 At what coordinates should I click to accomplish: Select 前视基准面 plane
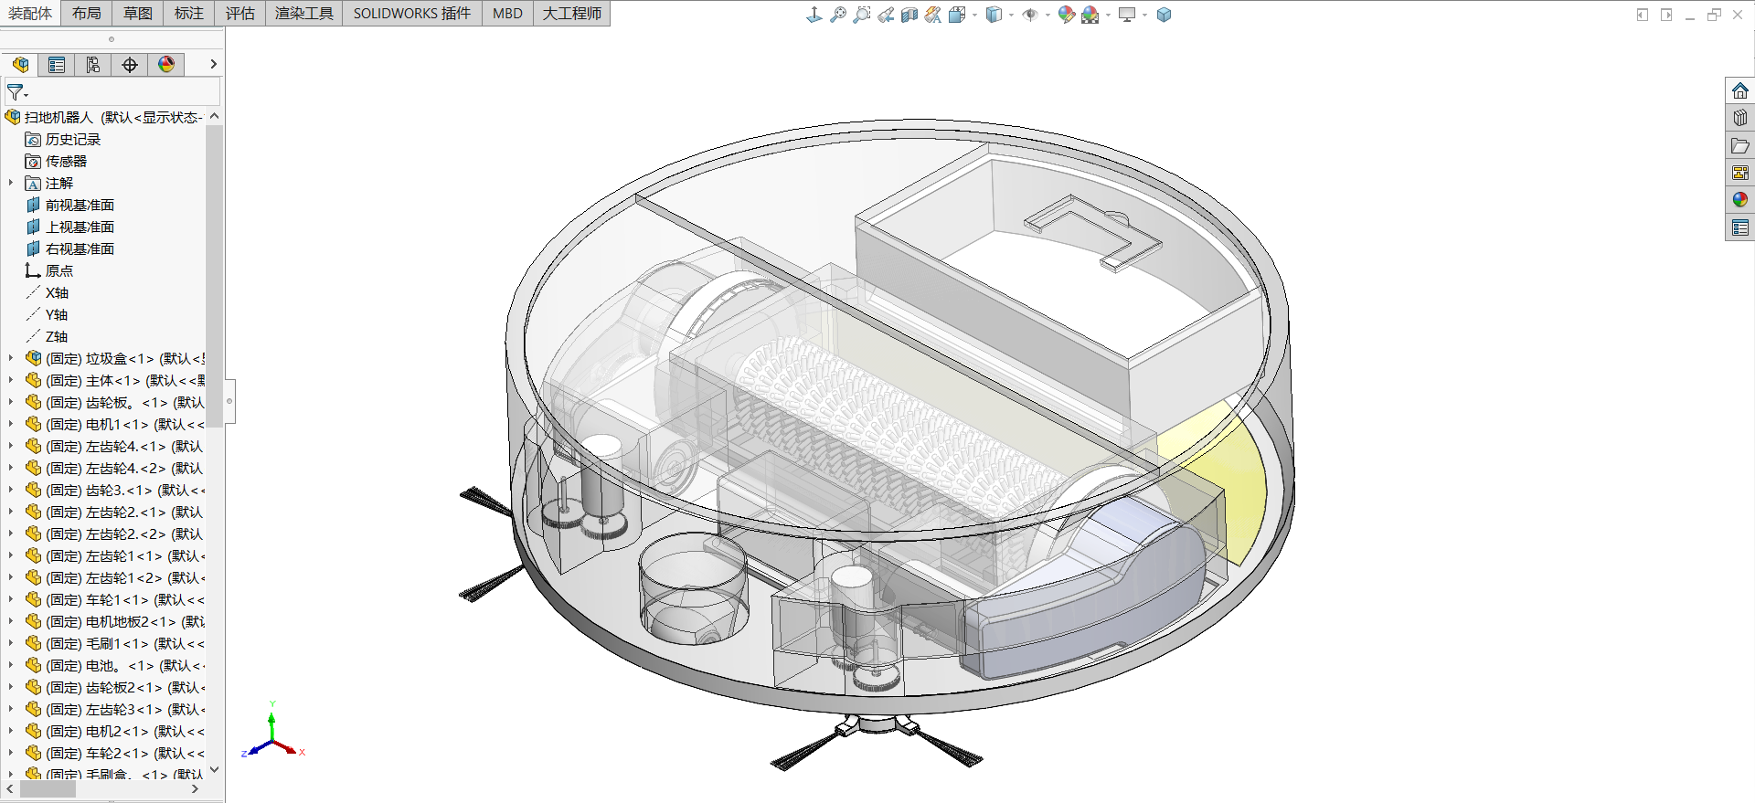[x=70, y=205]
